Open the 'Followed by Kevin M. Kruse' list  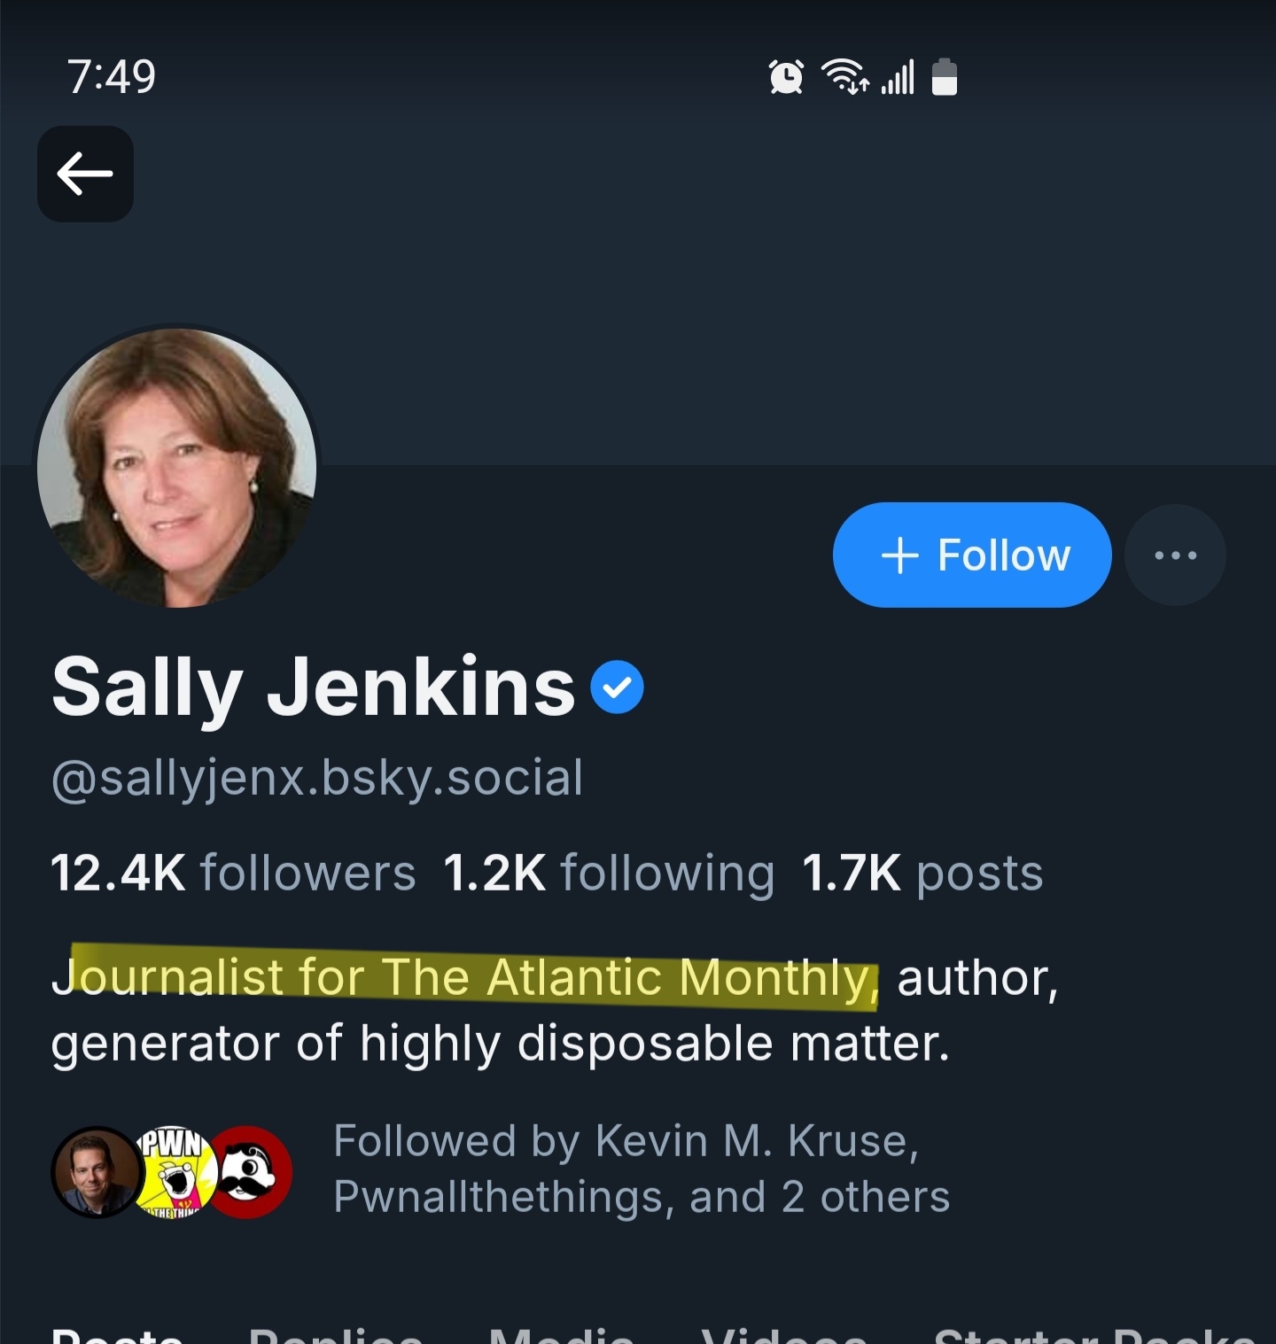[641, 1169]
